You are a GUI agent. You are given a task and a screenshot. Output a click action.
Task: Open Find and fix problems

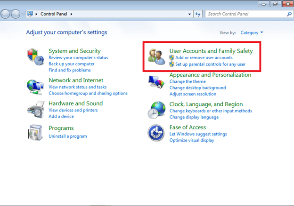[70, 70]
